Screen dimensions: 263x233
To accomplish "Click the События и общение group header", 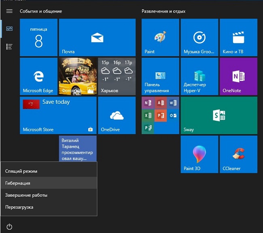I will (41, 11).
